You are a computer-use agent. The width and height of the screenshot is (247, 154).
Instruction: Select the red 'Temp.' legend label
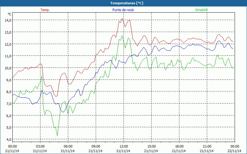point(45,10)
